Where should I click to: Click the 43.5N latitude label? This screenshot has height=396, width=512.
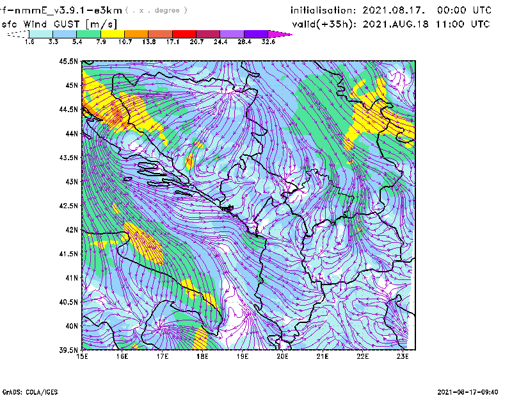click(x=68, y=157)
